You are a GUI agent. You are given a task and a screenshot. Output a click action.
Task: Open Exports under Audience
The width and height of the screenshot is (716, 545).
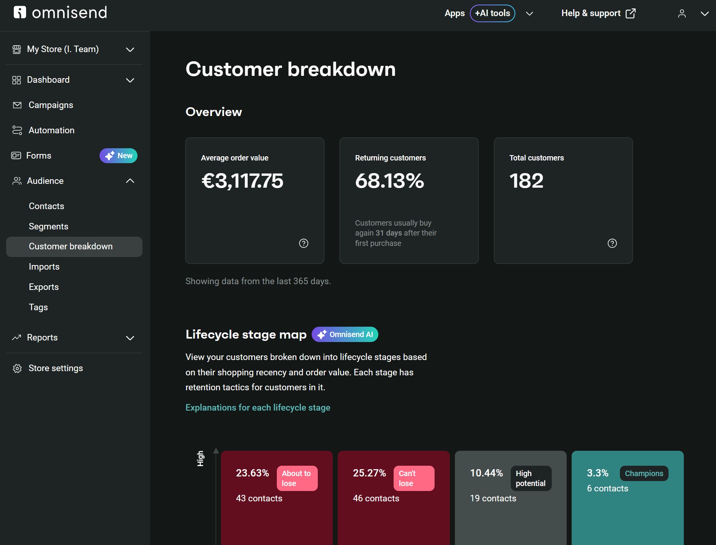tap(44, 287)
